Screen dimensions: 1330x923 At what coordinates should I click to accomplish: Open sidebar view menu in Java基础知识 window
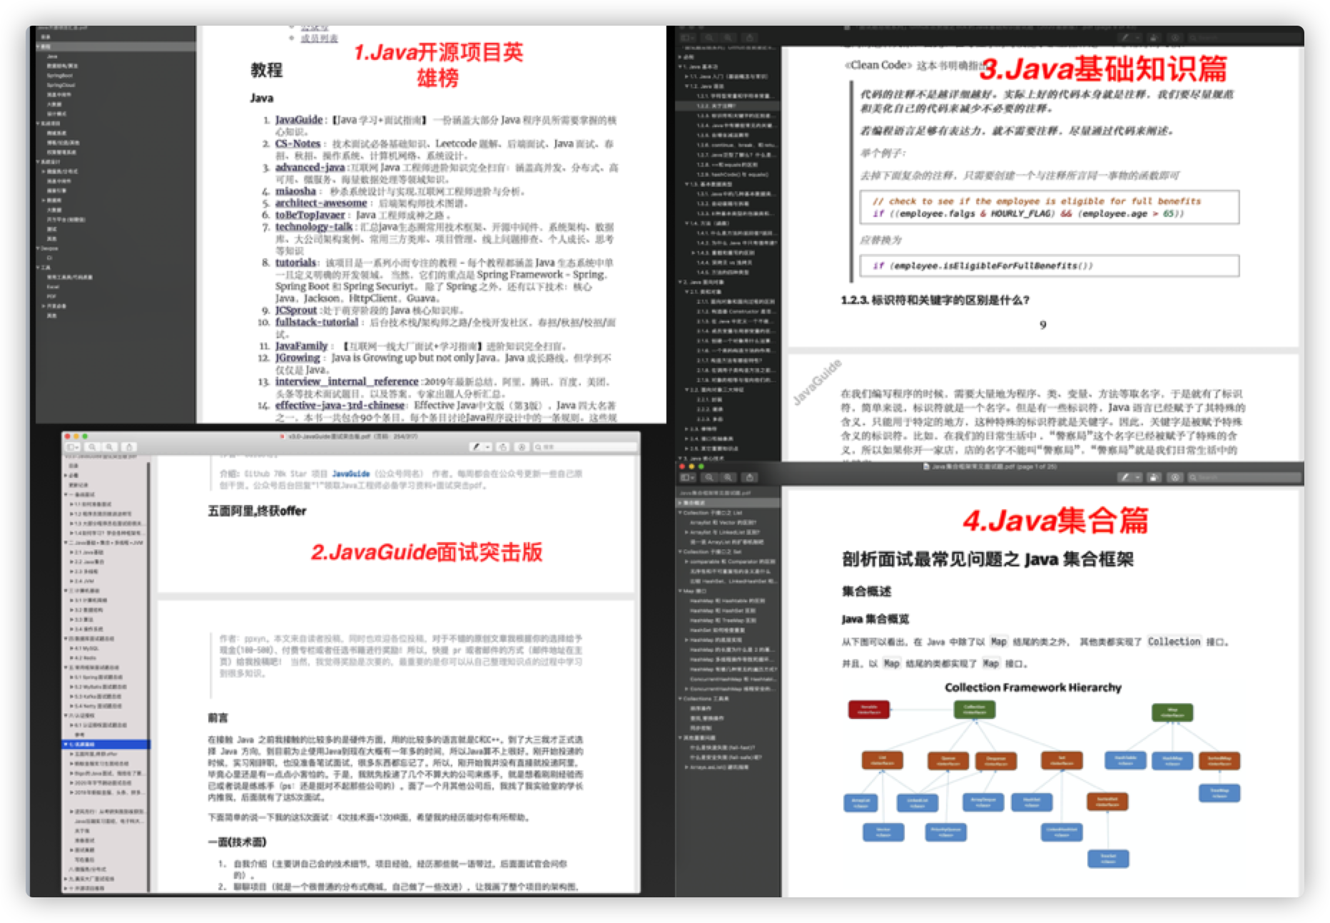(687, 38)
